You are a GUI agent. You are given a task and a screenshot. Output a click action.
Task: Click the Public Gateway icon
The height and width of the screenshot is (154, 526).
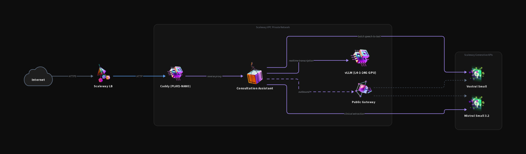click(363, 89)
